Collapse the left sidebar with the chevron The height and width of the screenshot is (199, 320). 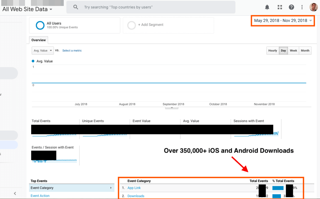click(15, 193)
